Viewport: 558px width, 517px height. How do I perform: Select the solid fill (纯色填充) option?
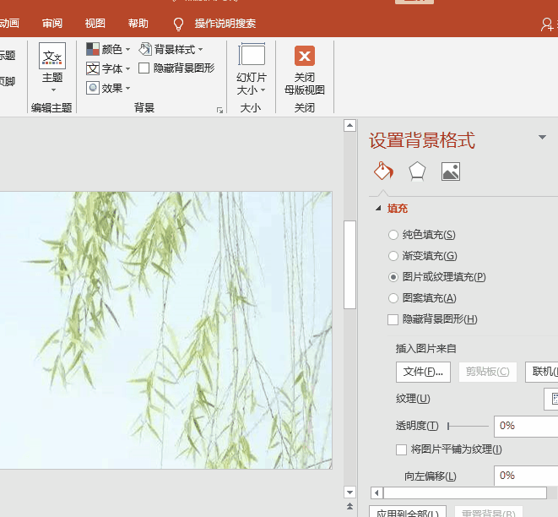tap(393, 235)
